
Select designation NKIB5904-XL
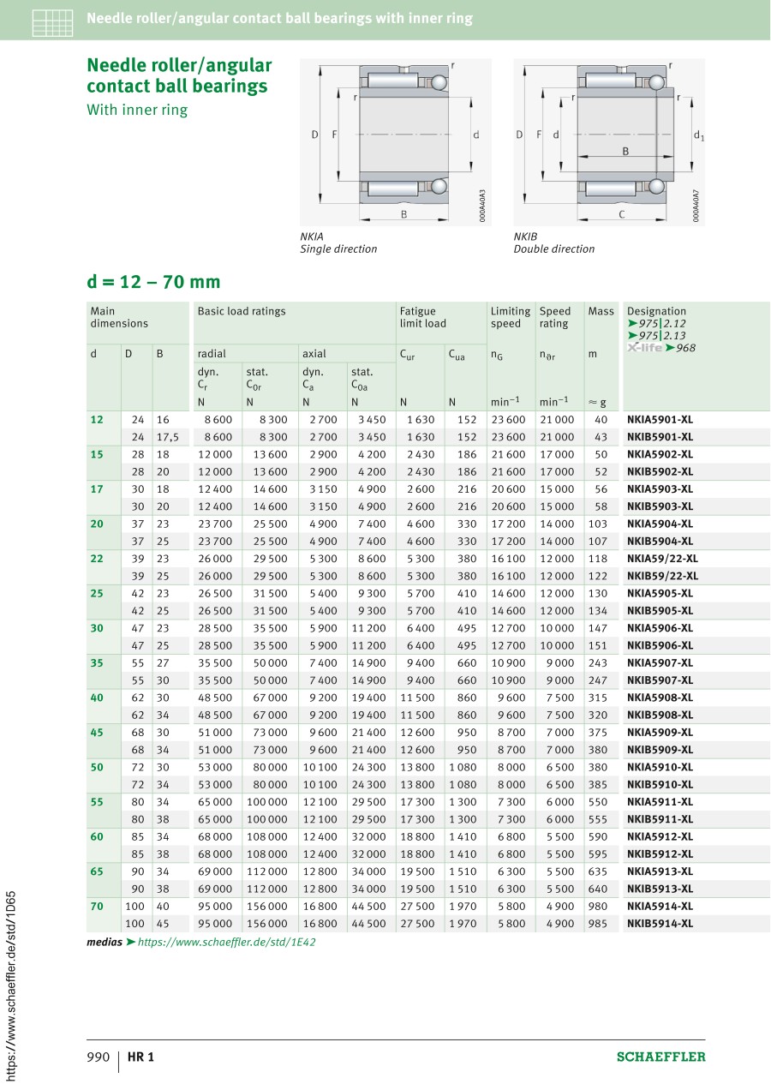pyautogui.click(x=660, y=542)
